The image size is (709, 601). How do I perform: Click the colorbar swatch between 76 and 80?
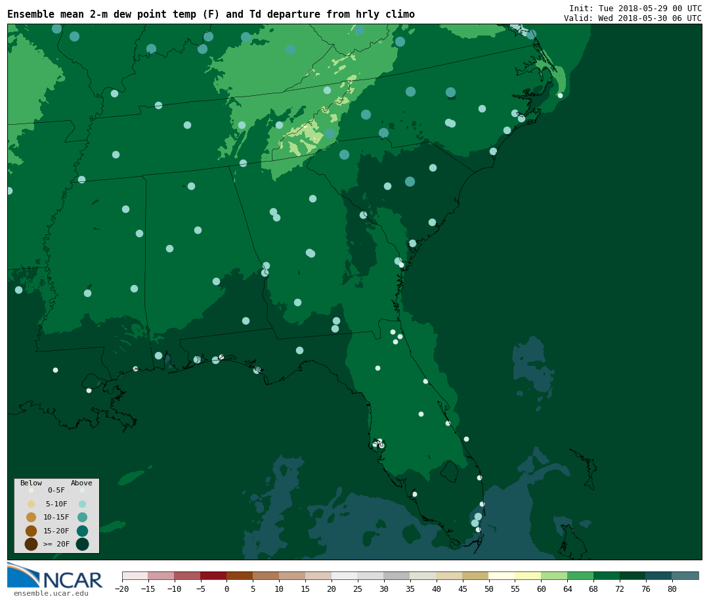click(658, 575)
